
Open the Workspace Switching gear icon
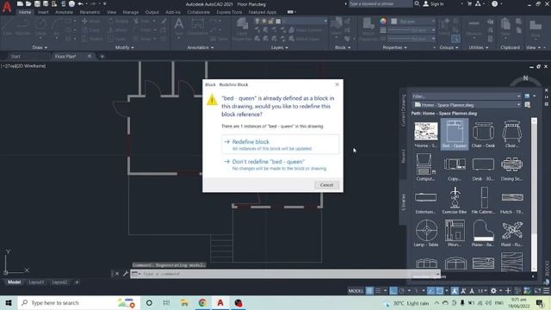pyautogui.click(x=493, y=291)
